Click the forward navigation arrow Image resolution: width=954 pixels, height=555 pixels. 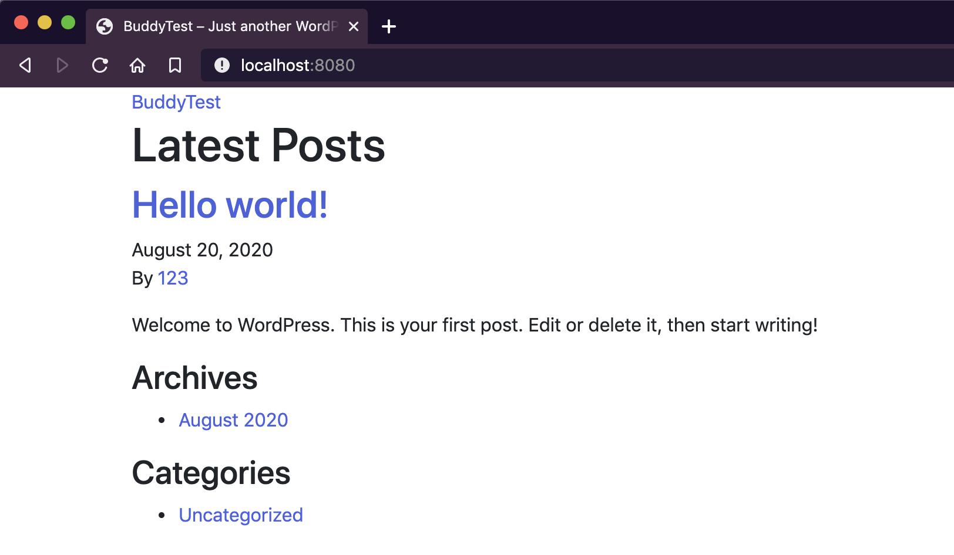[x=62, y=65]
